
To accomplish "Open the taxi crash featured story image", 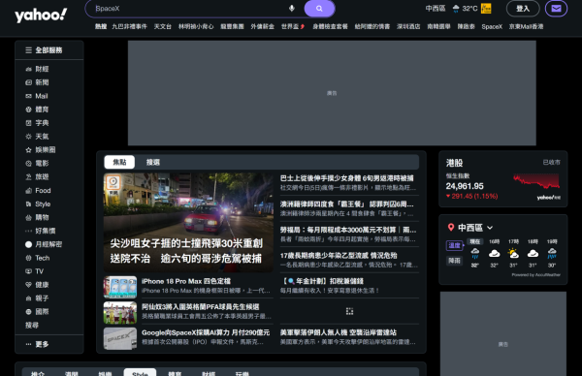I will [188, 223].
